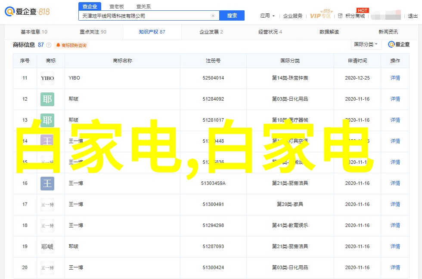Open the 国际分类 filter dropdown
422x279 pixels.
366,44
